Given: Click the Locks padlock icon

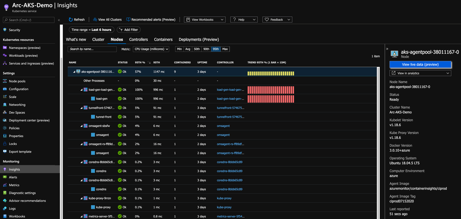Looking at the screenshot, I should (5, 144).
